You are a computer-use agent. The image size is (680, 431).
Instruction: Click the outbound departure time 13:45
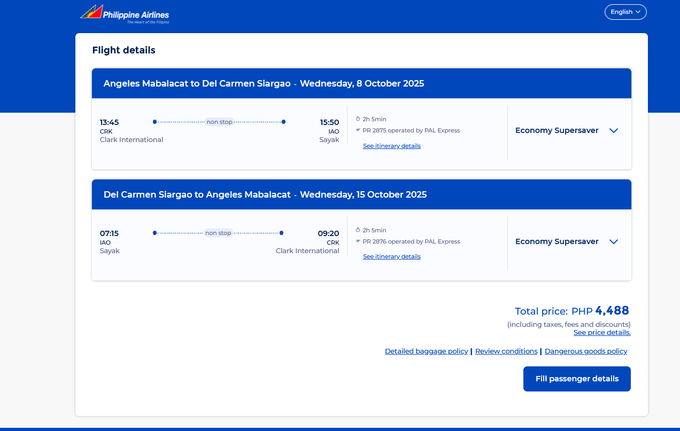(110, 122)
